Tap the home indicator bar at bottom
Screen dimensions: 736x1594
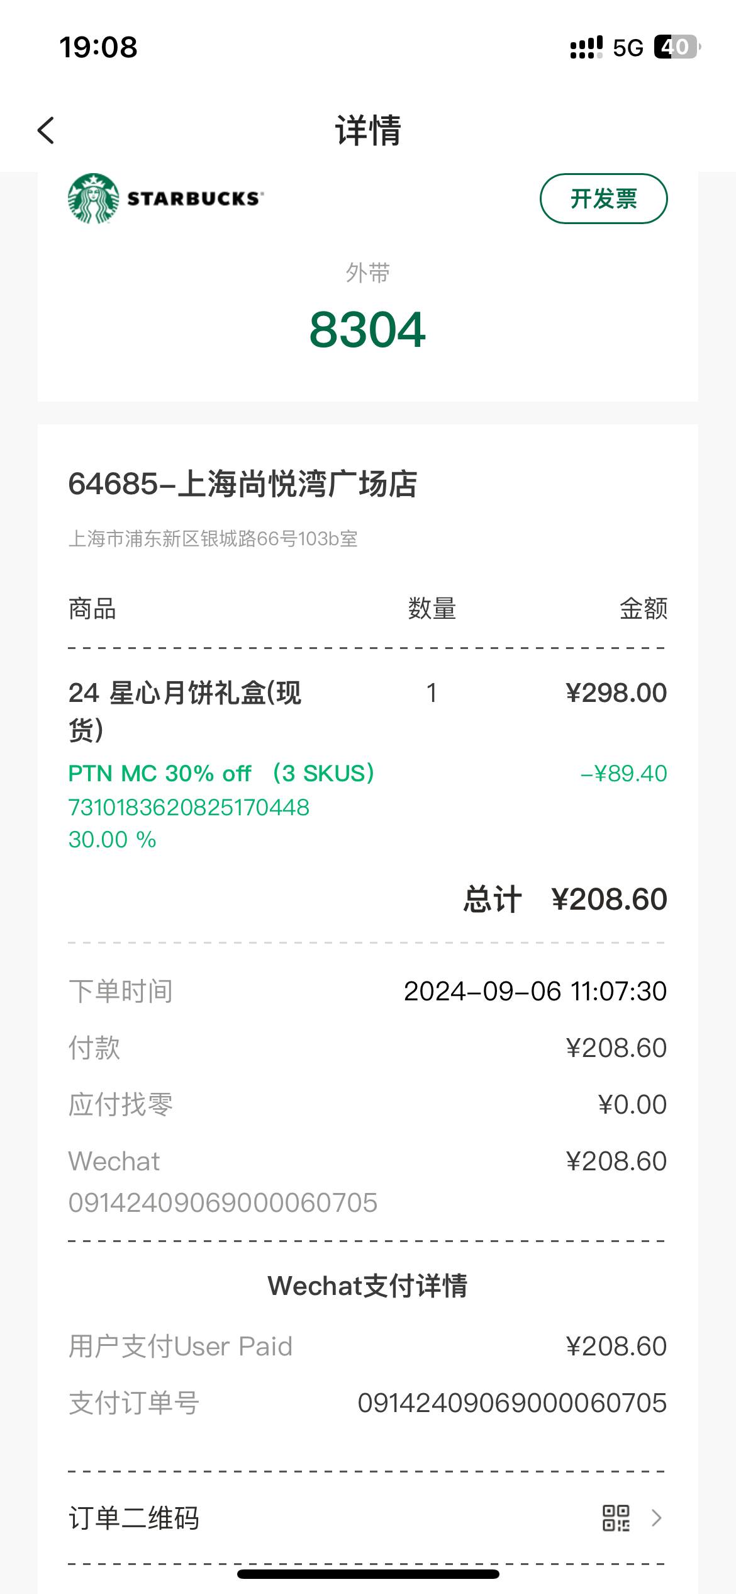point(368,1574)
